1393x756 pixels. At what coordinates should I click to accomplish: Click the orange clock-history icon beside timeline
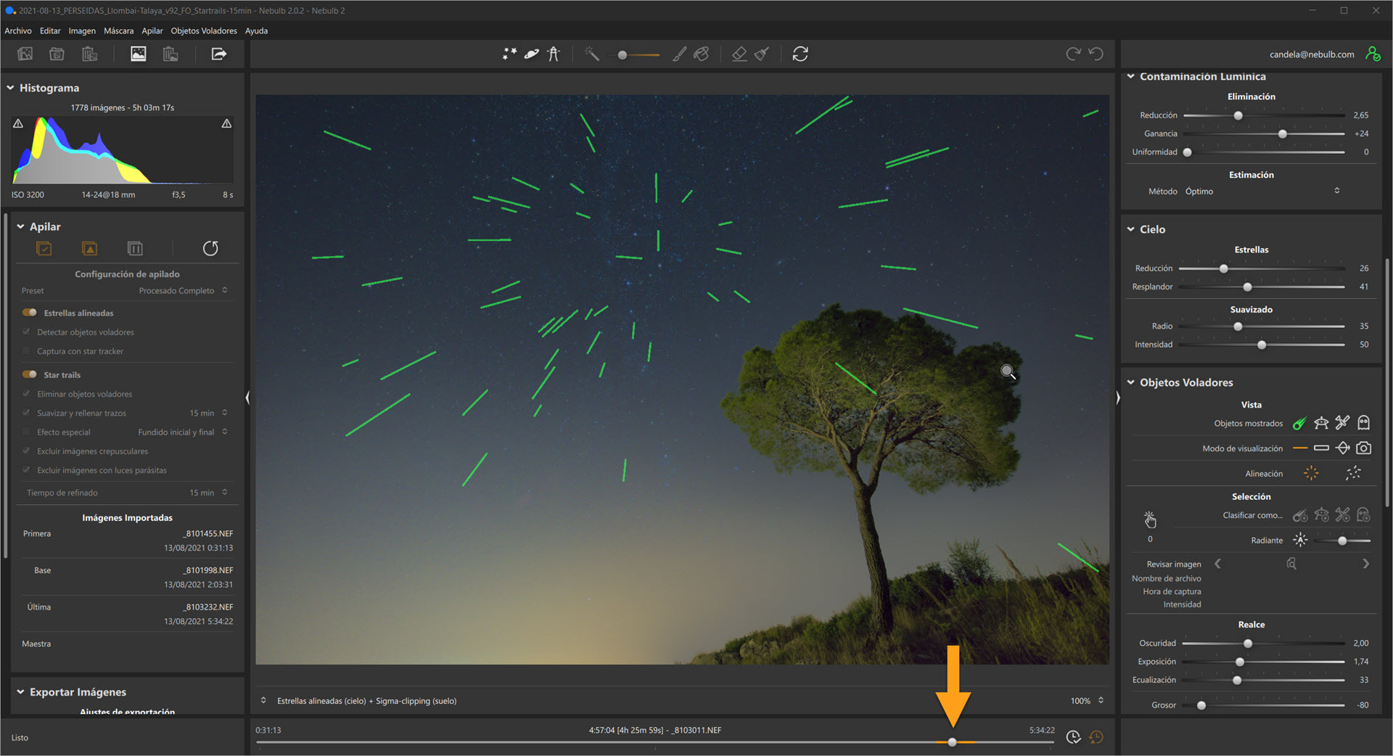coord(1096,737)
